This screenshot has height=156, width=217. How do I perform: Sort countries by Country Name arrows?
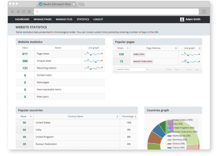[x=117, y=117]
